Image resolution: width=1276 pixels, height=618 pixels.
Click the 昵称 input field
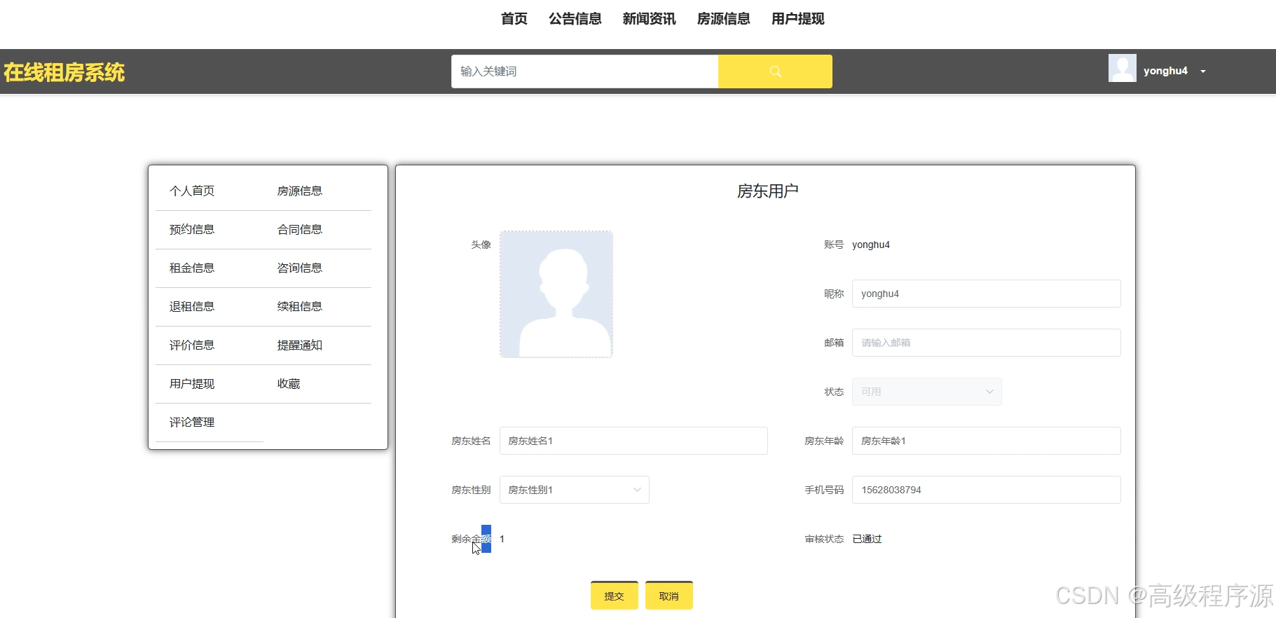986,294
